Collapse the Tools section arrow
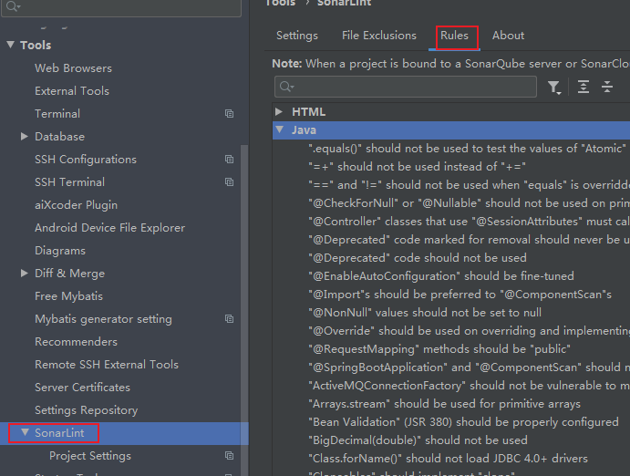Viewport: 630px width, 476px height. [11, 45]
